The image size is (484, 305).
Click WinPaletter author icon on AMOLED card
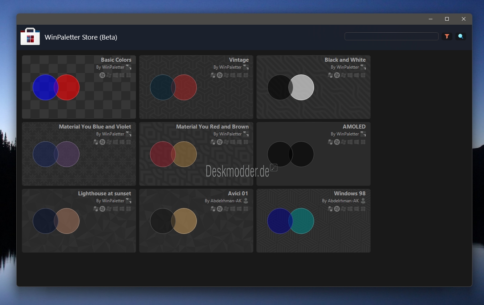point(363,134)
